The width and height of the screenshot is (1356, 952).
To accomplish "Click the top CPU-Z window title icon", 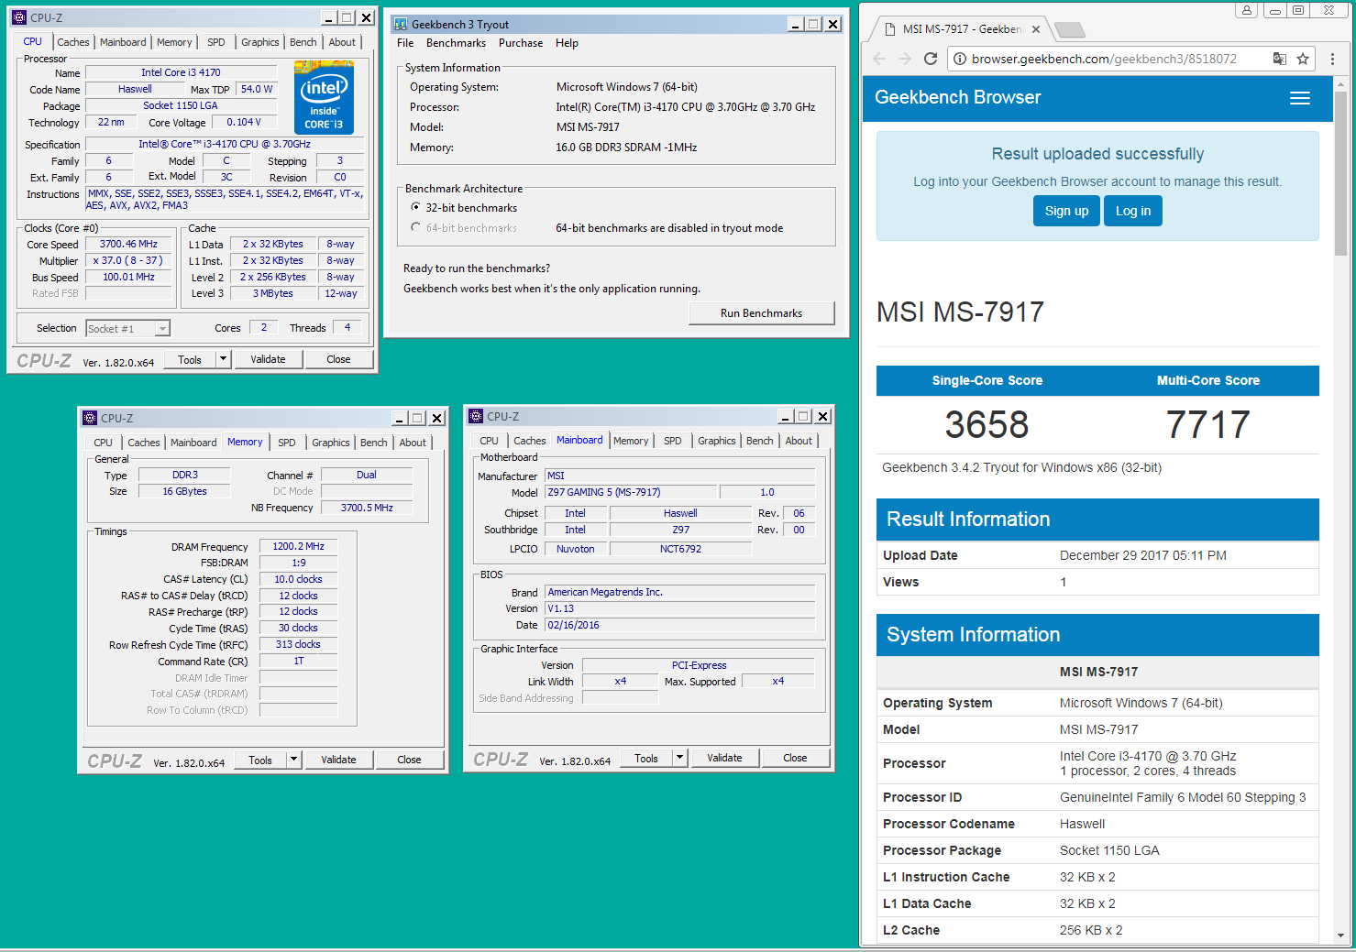I will click(x=19, y=17).
